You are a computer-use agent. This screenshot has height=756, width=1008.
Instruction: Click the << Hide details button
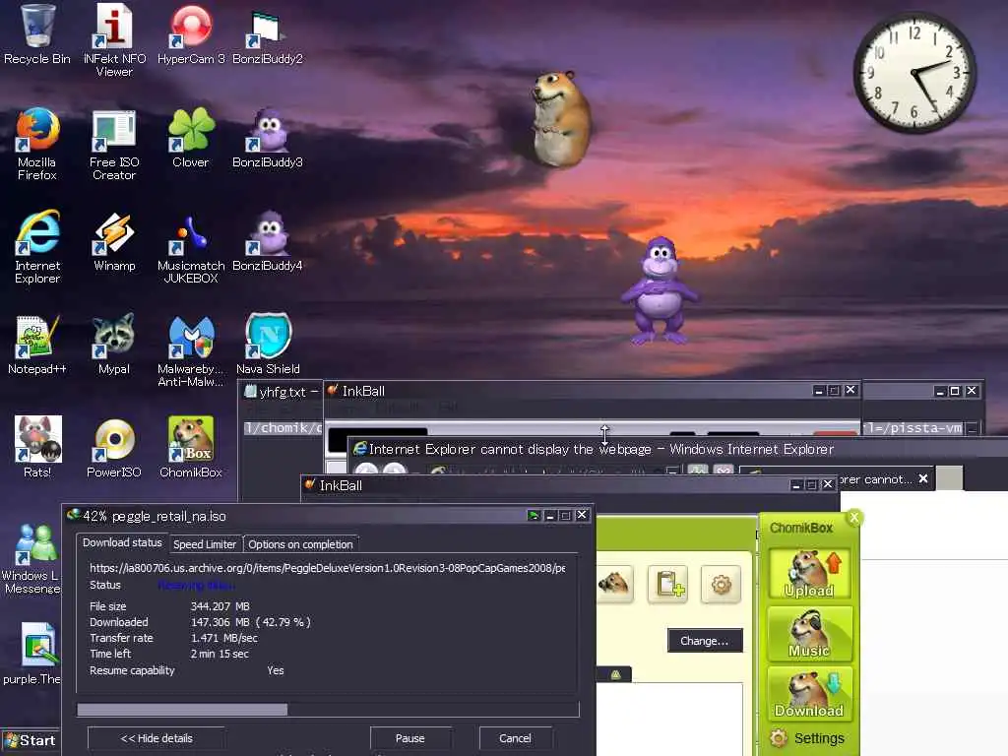(x=157, y=738)
